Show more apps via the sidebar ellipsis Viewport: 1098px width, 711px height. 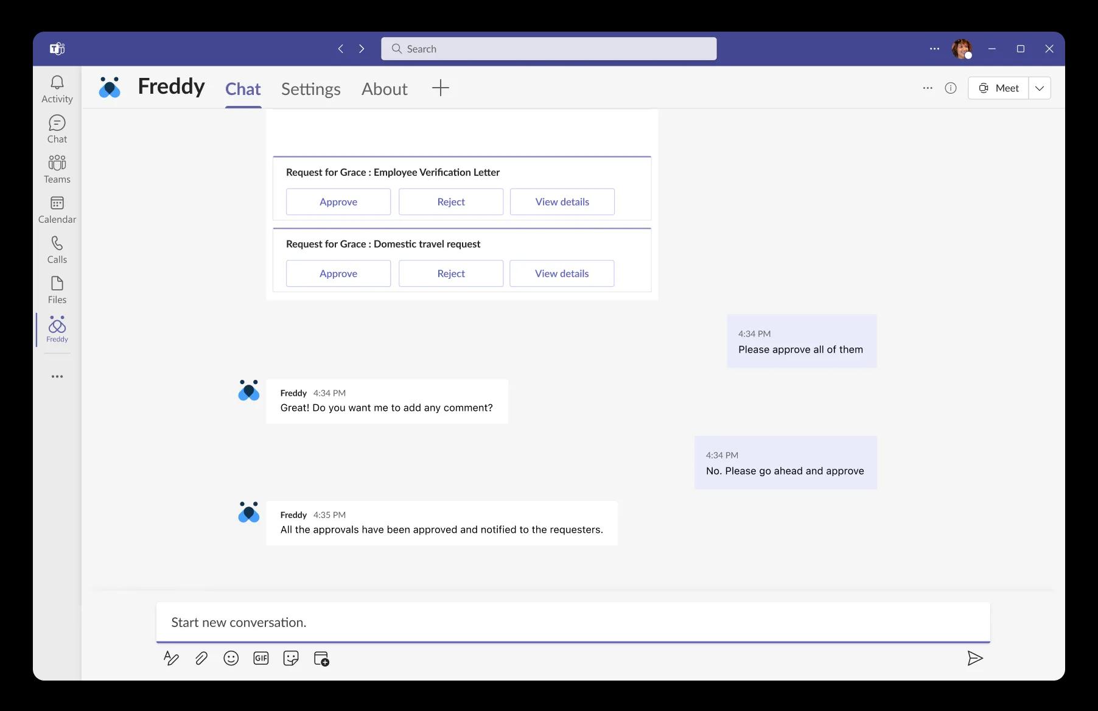57,377
